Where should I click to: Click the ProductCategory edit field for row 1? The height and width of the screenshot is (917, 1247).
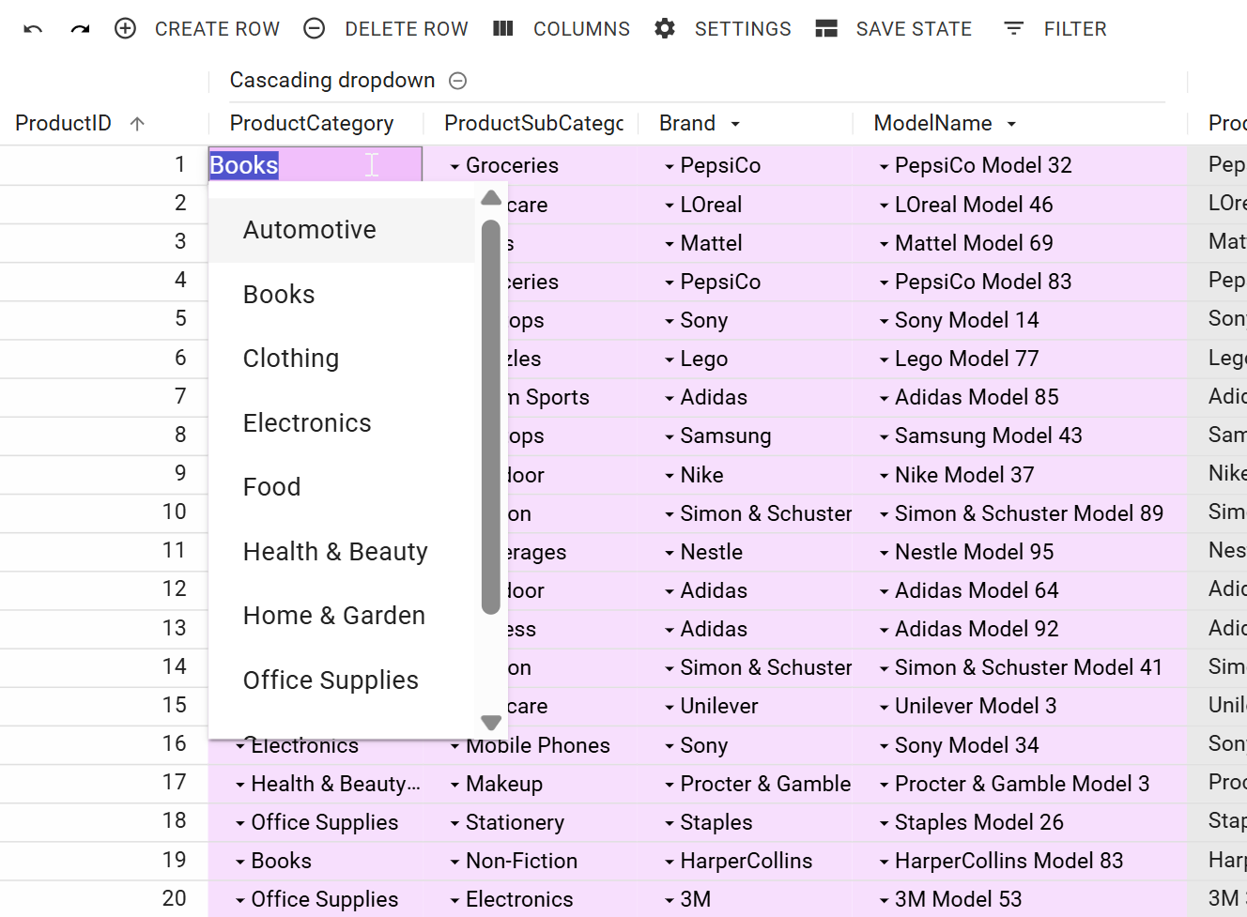[x=316, y=165]
